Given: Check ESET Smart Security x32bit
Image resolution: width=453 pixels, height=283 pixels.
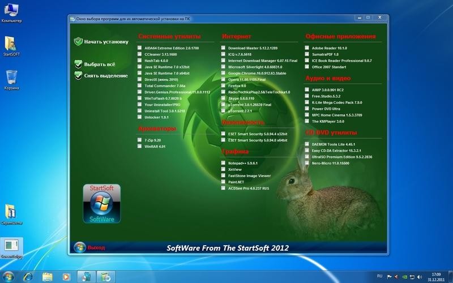Looking at the screenshot, I should pyautogui.click(x=223, y=134).
